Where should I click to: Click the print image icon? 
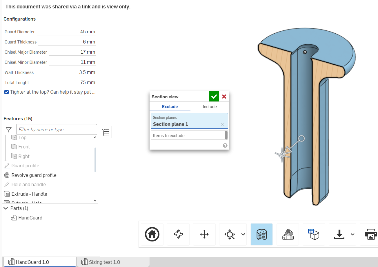(371, 234)
